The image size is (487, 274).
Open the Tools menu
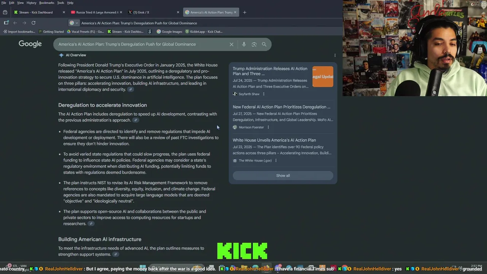[61, 3]
